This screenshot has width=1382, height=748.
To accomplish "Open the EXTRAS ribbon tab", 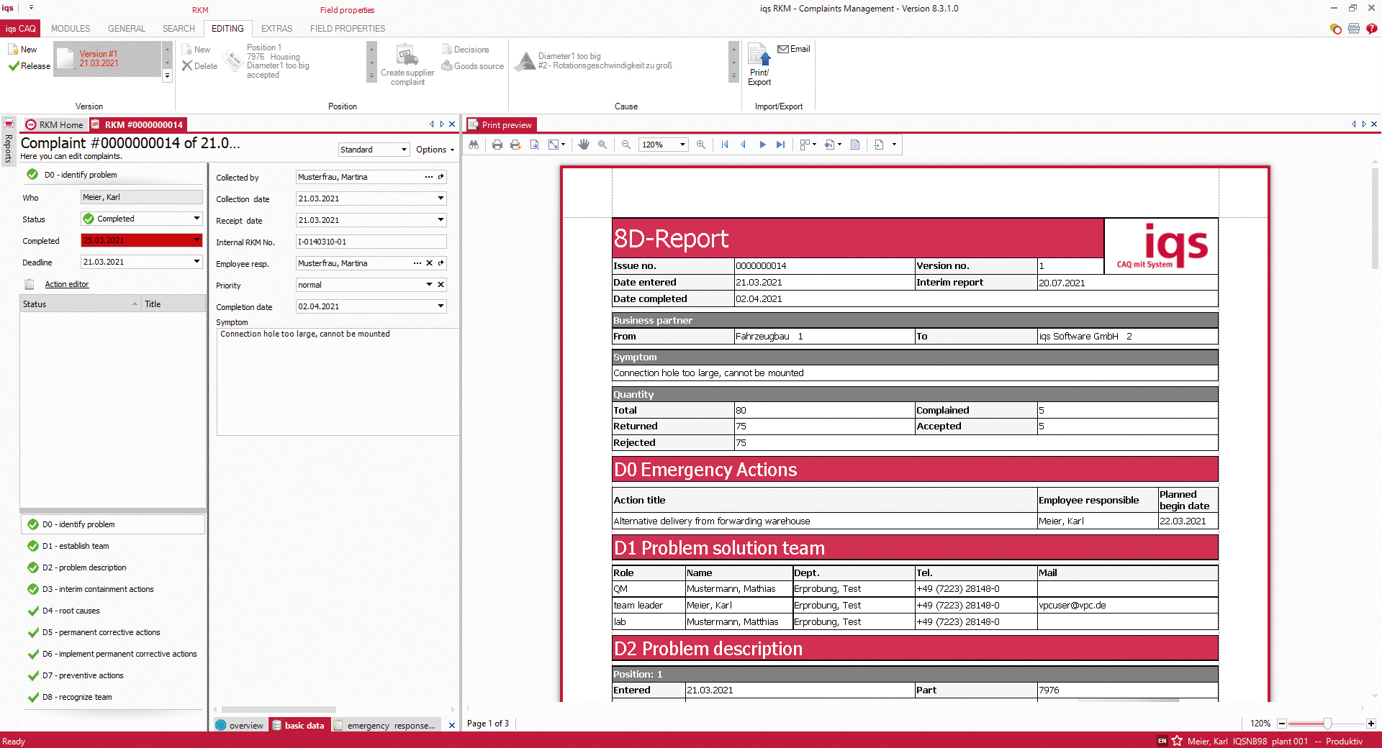I will (276, 29).
